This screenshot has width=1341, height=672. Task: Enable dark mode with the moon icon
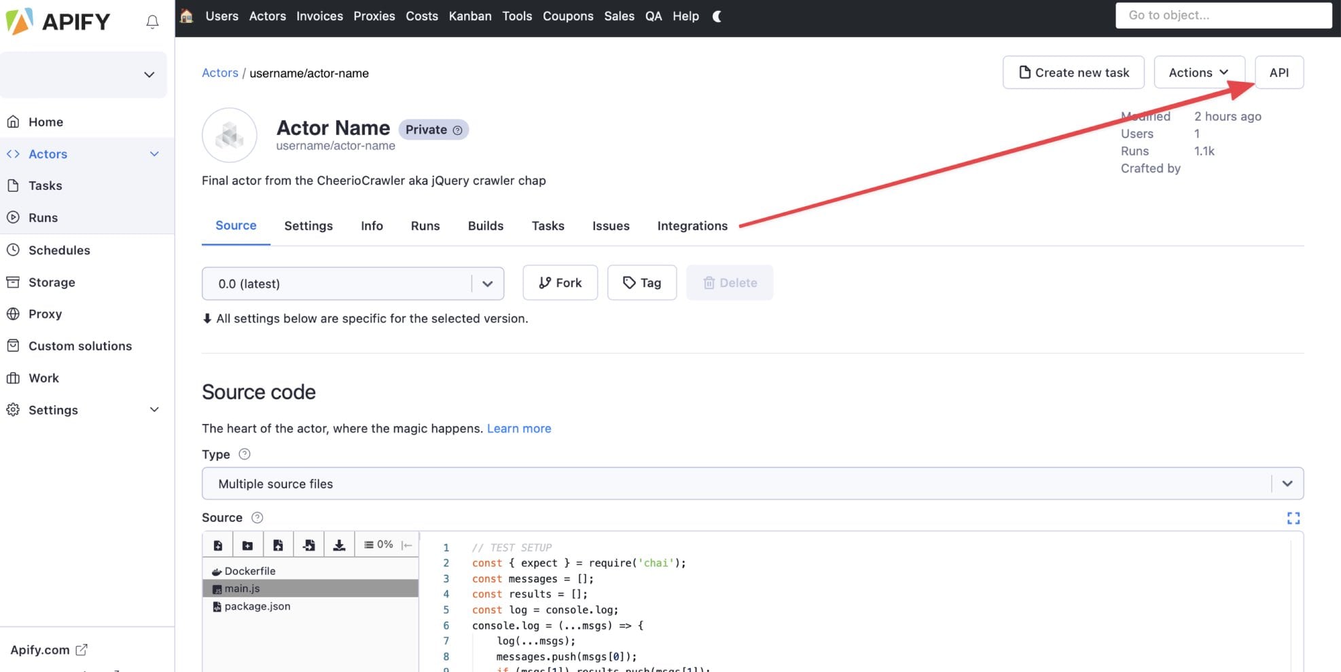717,16
